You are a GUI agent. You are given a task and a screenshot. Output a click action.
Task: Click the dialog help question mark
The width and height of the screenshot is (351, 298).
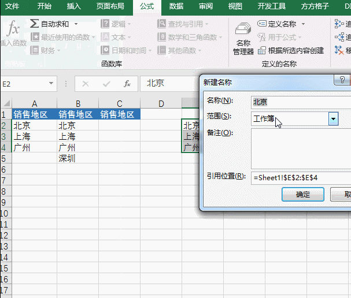coord(342,80)
